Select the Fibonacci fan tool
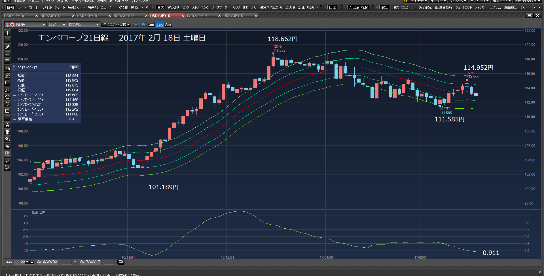The height and width of the screenshot is (276, 544). coord(7,75)
